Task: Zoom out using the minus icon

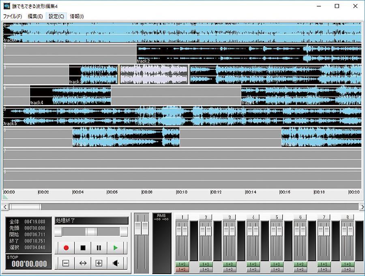Action: pyautogui.click(x=66, y=263)
